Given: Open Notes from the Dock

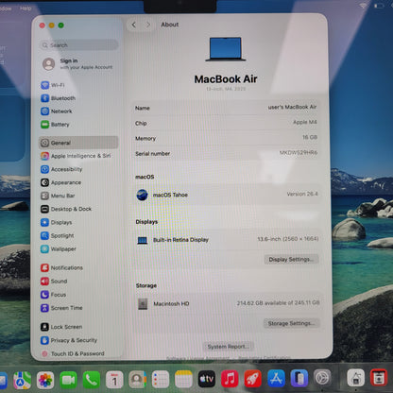Looking at the screenshot, I should (x=183, y=380).
